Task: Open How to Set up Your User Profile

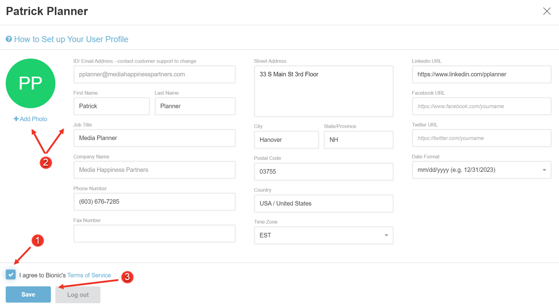Action: pyautogui.click(x=71, y=39)
